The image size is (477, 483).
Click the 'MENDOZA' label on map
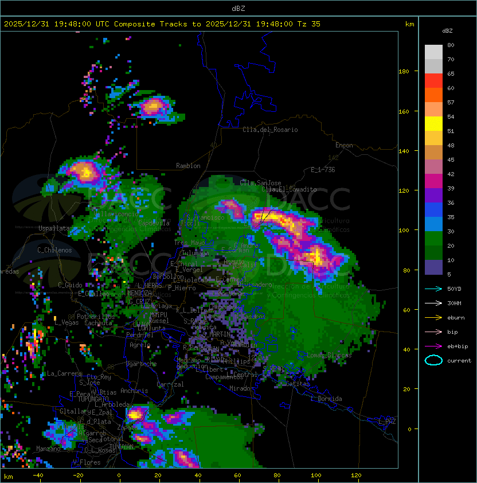139,293
